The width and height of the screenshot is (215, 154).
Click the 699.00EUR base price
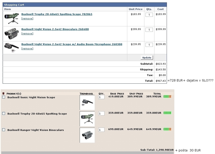tap(116, 129)
